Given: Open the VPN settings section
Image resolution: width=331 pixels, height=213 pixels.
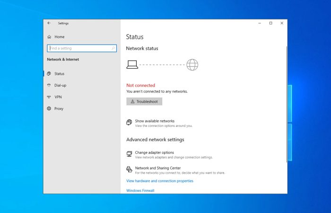Looking at the screenshot, I should coord(82,97).
